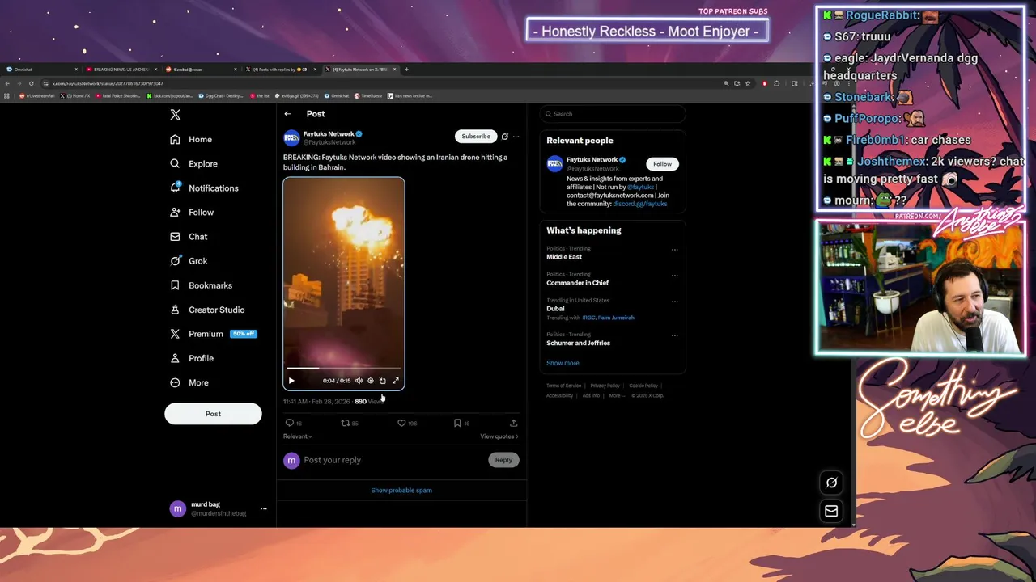Click the overlay mail envelope icon
Viewport: 1036px width, 582px height.
tap(831, 511)
